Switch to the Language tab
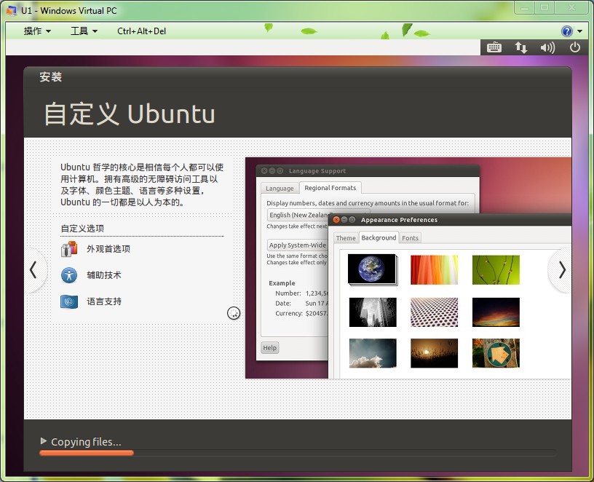Viewport: 594px width, 482px height. pos(280,189)
